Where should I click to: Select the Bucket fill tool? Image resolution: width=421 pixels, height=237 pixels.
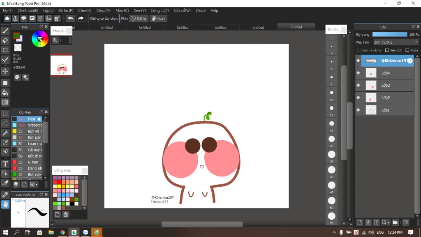[x=5, y=93]
